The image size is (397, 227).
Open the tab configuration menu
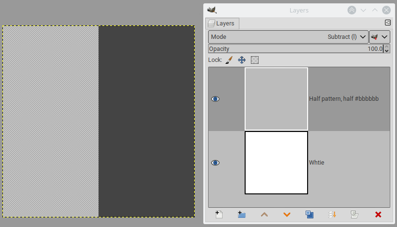pyautogui.click(x=388, y=23)
